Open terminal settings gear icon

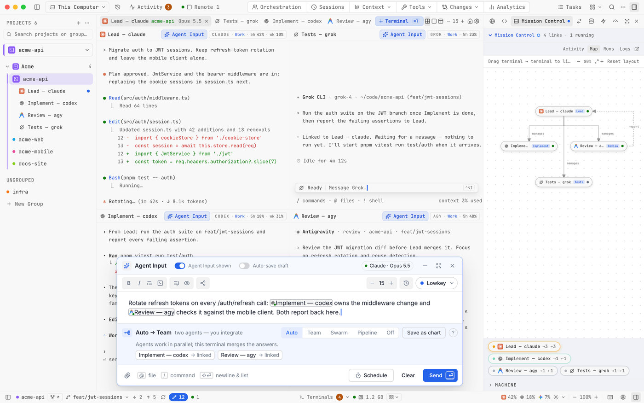click(477, 21)
